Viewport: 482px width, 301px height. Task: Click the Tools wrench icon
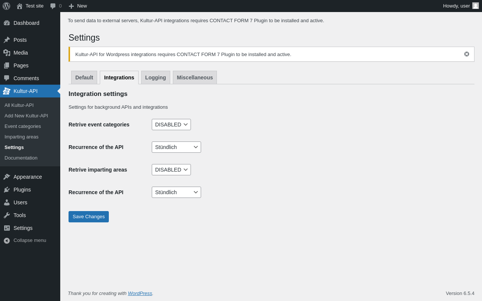point(7,215)
